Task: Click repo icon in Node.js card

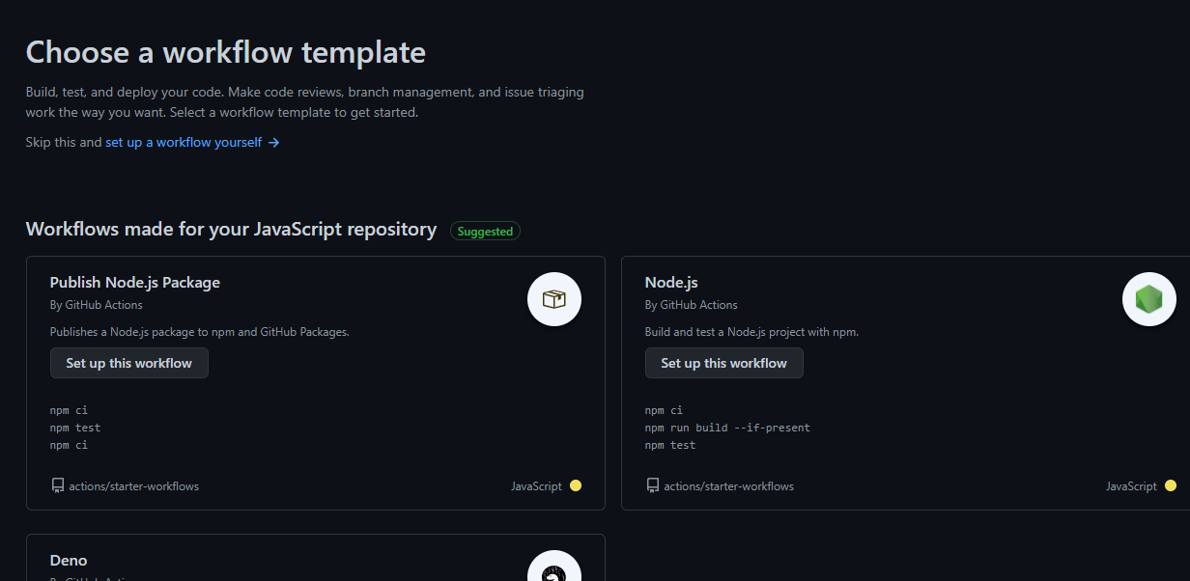Action: (x=652, y=485)
